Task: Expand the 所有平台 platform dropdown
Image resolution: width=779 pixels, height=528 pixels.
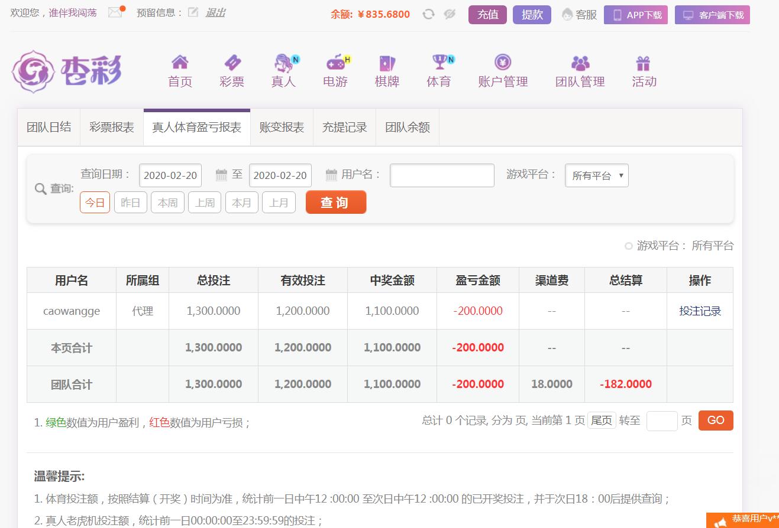Action: (x=596, y=175)
